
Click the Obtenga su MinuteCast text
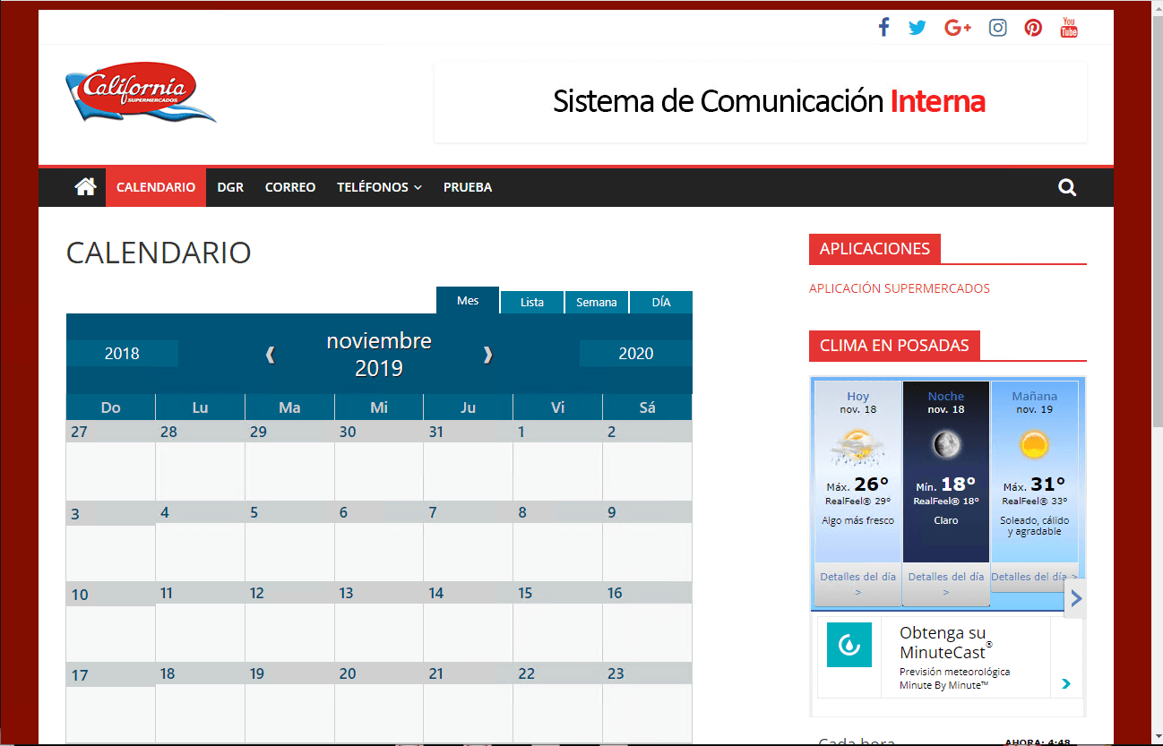pos(944,642)
